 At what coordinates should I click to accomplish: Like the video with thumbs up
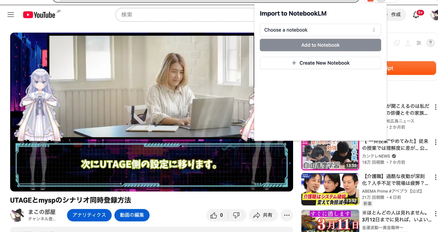[x=217, y=215]
